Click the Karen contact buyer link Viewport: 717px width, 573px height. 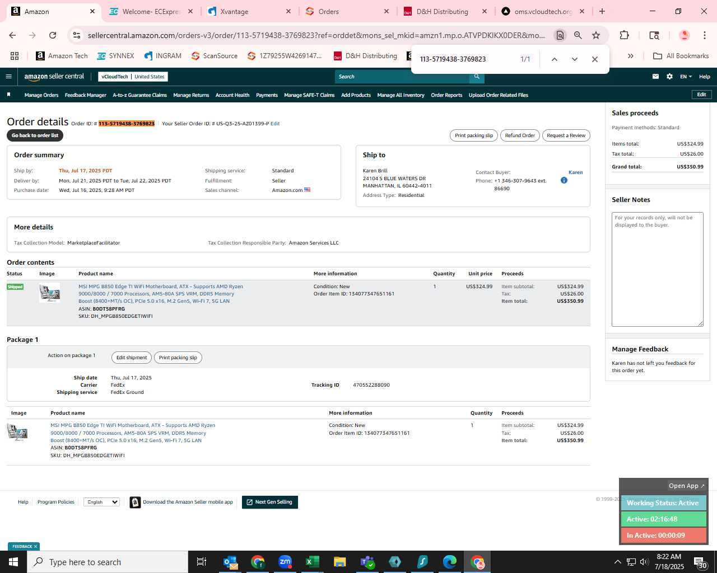click(x=575, y=172)
